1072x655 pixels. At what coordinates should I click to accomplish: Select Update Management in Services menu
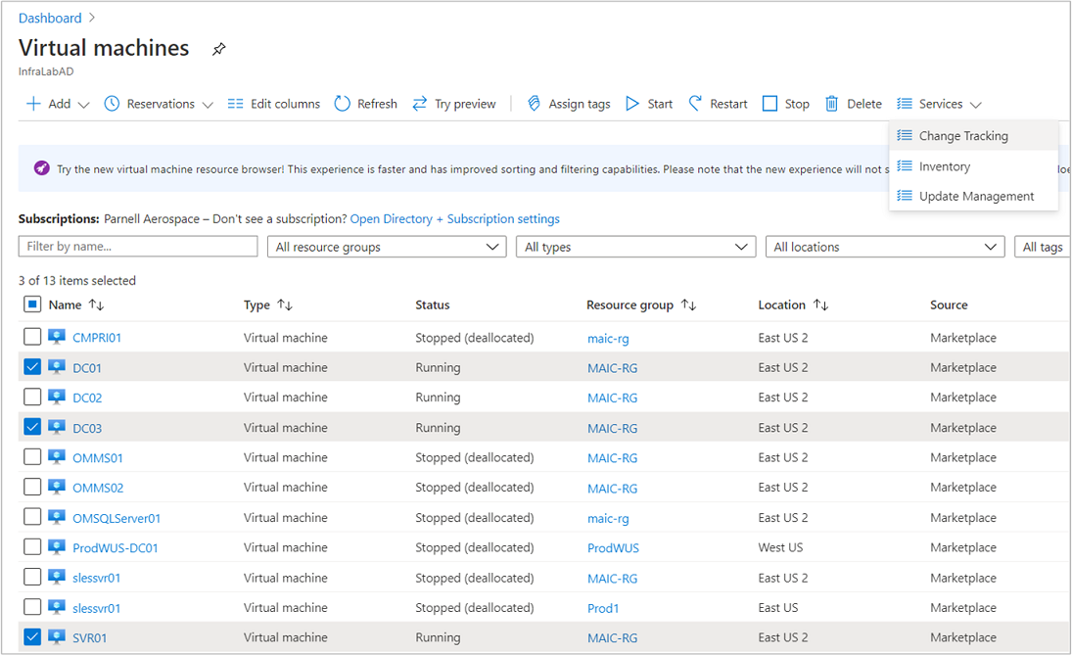pyautogui.click(x=975, y=196)
